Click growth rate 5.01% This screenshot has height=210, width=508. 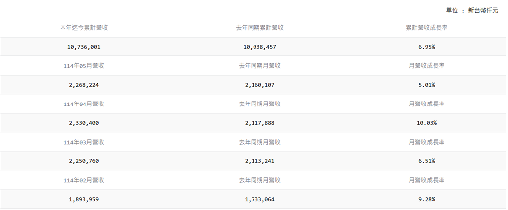[x=427, y=85]
